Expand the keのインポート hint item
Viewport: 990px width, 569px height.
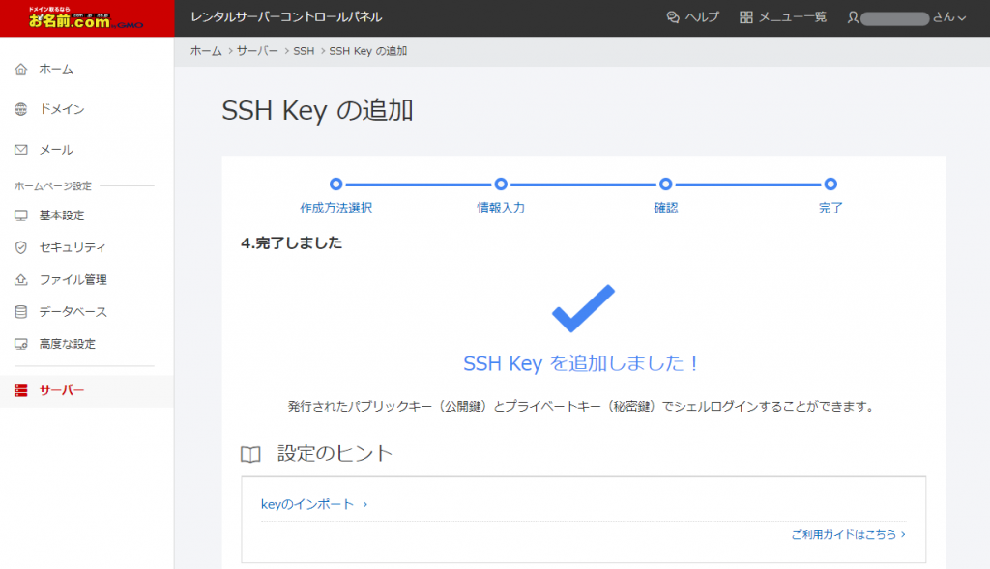coord(314,504)
